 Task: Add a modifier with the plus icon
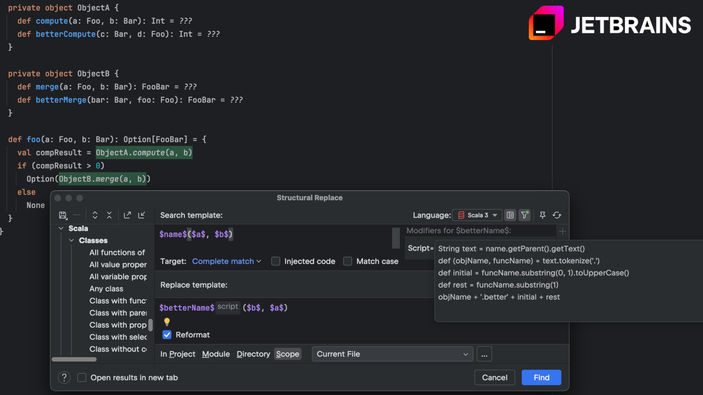coord(562,231)
